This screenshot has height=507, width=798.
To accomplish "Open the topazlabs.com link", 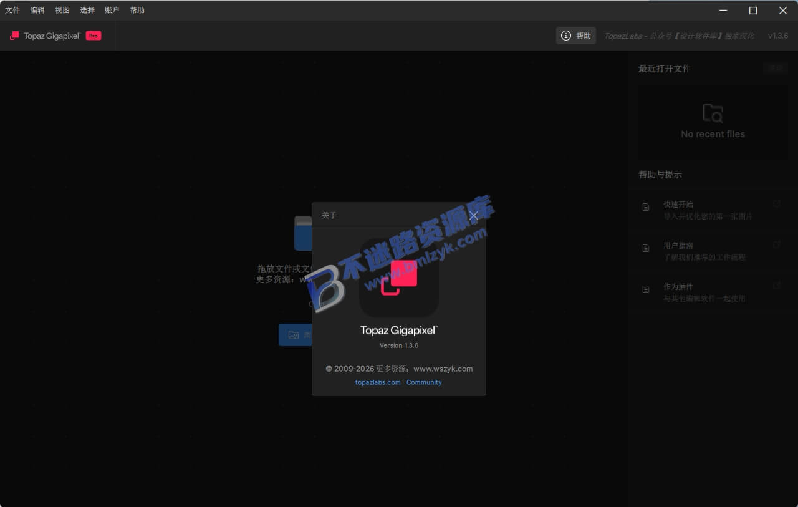I will 378,382.
